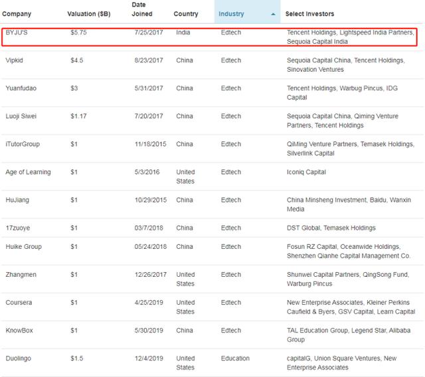
Task: Sort by Valuation ($B) column header
Action: click(90, 14)
